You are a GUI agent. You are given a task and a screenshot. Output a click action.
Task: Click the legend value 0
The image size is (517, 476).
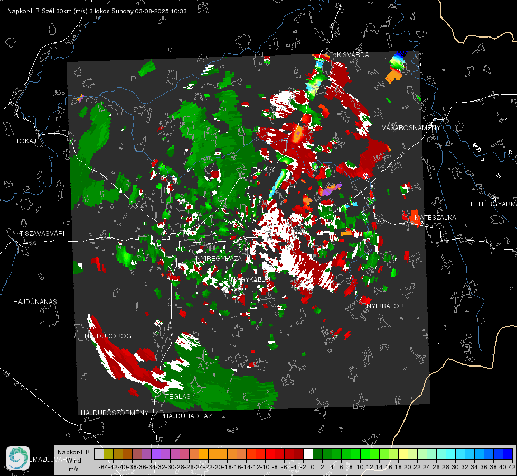[312, 467]
